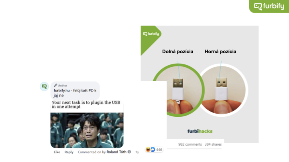Select the Dolná pozícia USB circle
This screenshot has height=162, width=289.
[178, 90]
